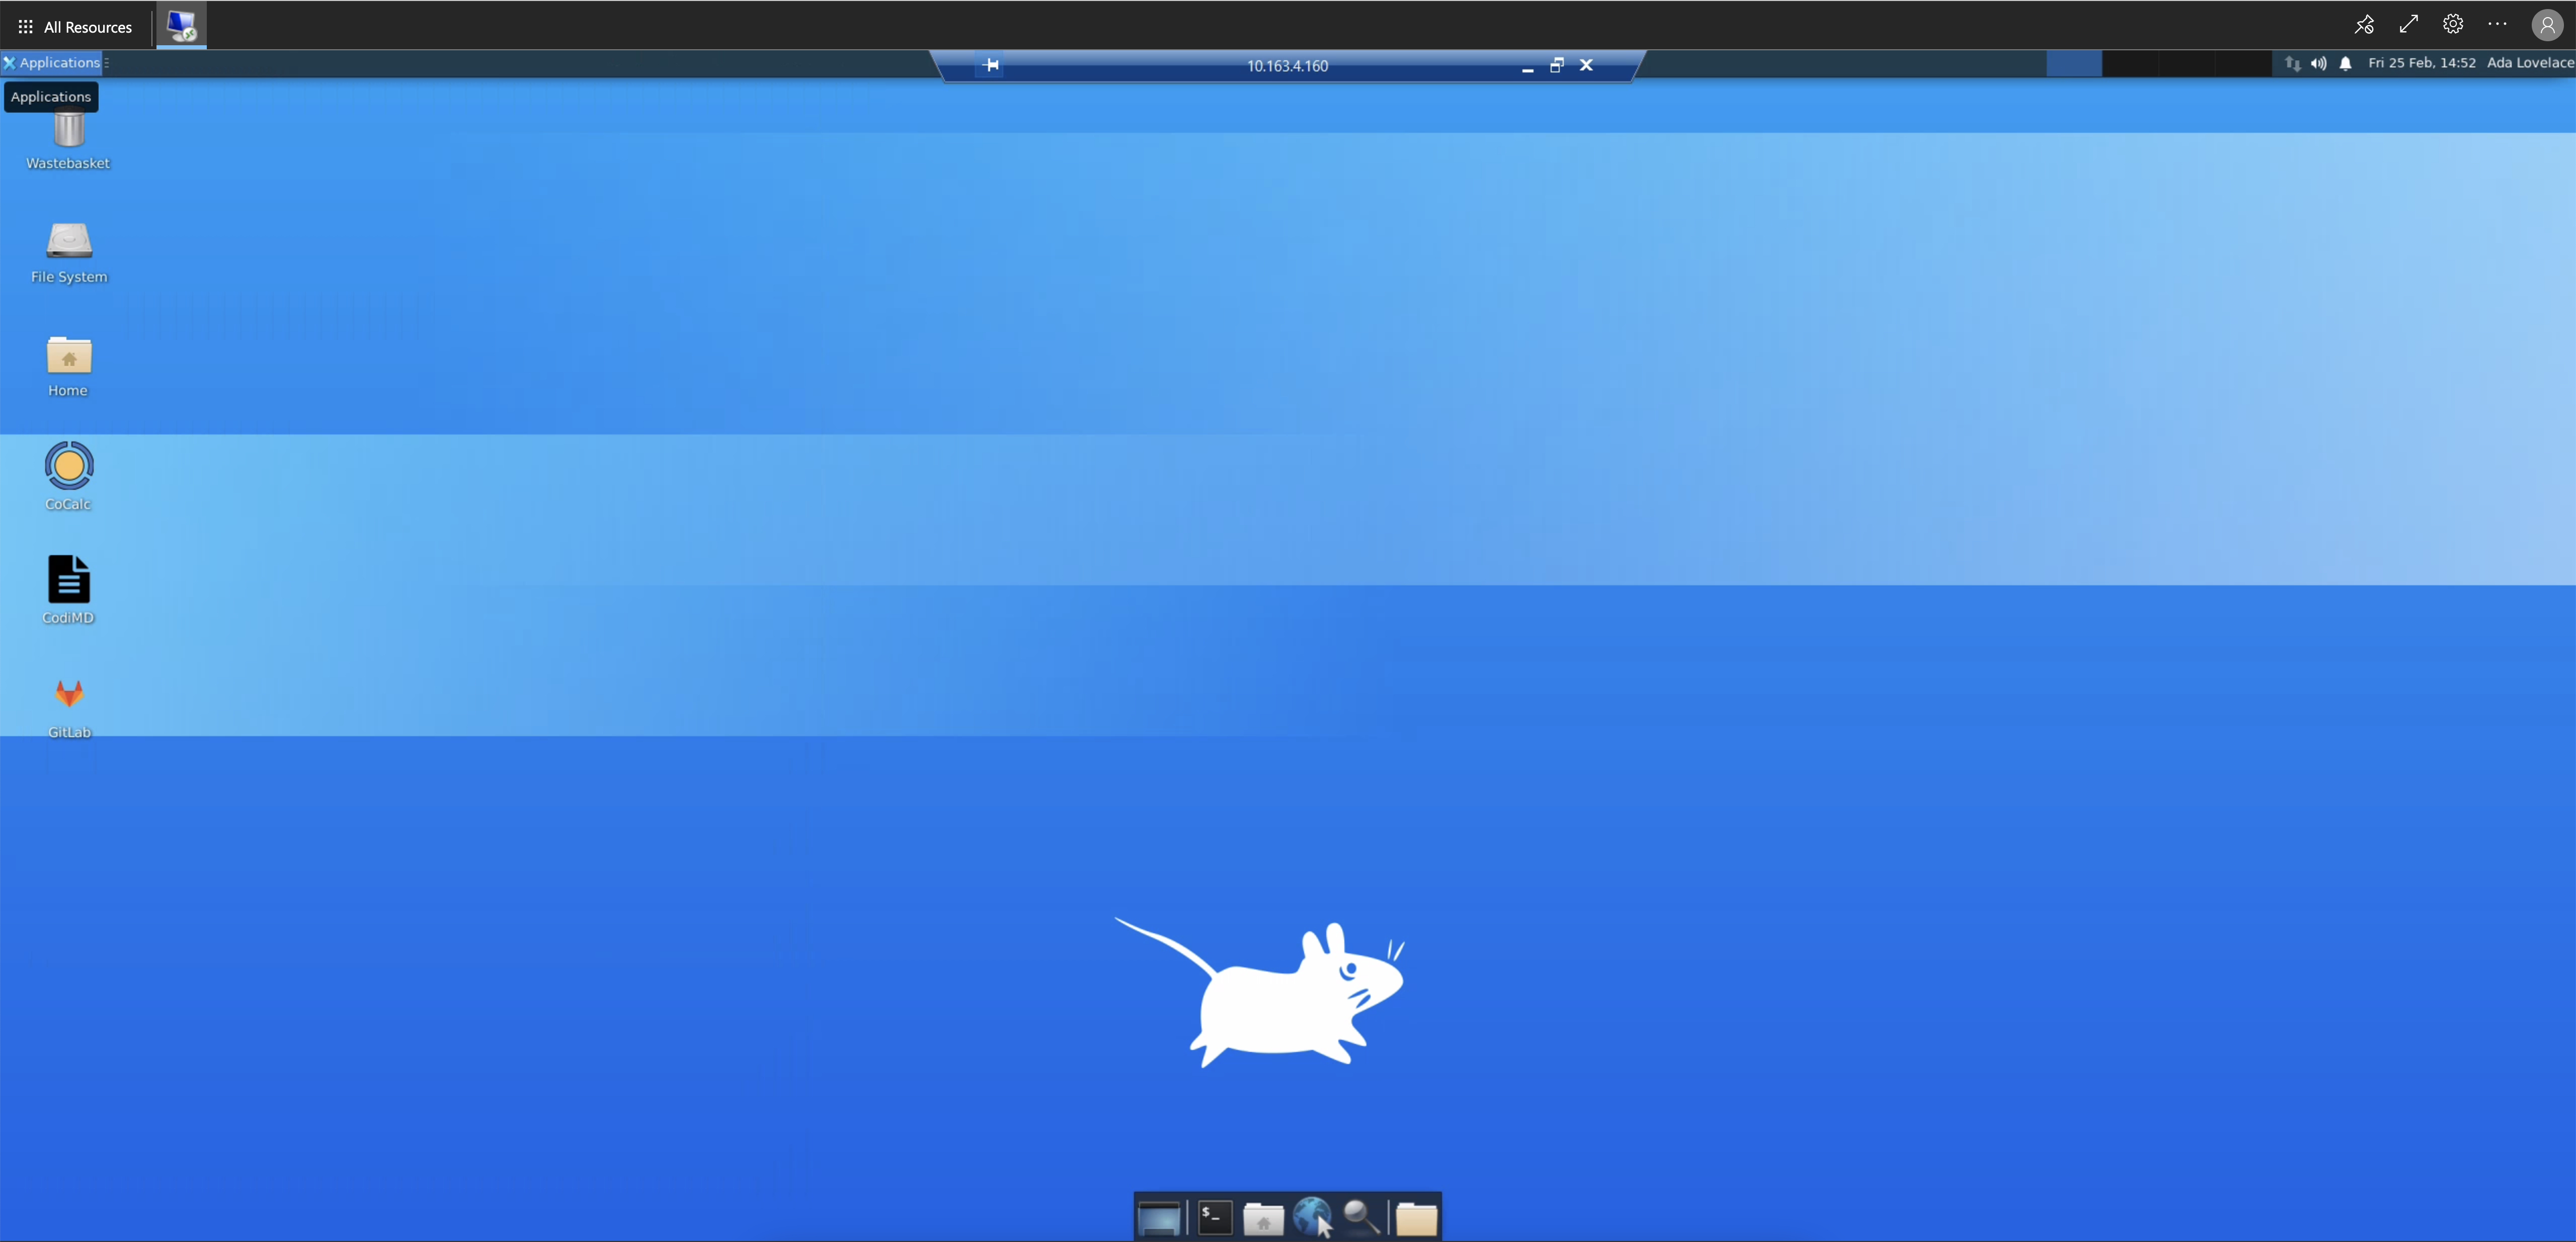Launch the CoCalc desktop shortcut
The image size is (2576, 1242).
(68, 478)
